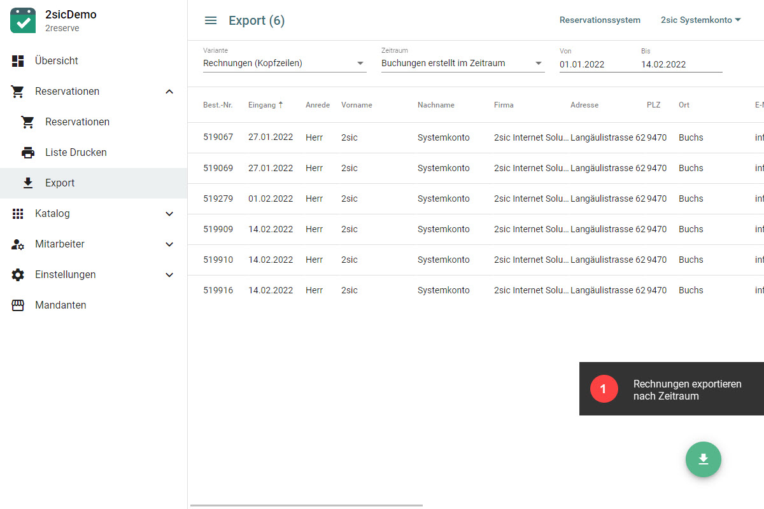Click the 2sicDemo app logo
The image size is (764, 509).
pyautogui.click(x=23, y=20)
